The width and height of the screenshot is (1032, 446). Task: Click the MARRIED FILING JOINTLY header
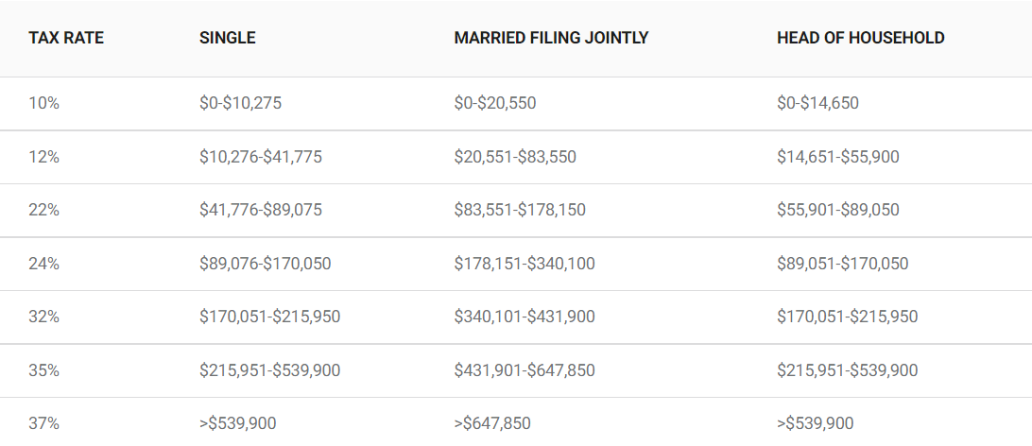pyautogui.click(x=551, y=39)
